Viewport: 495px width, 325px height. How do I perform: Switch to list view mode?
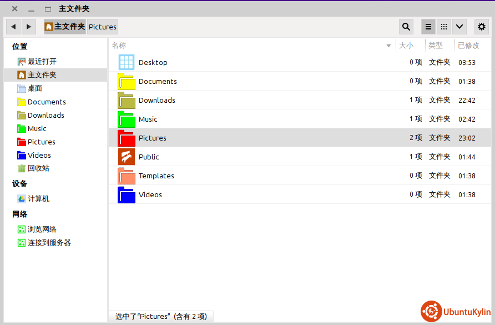tap(428, 27)
